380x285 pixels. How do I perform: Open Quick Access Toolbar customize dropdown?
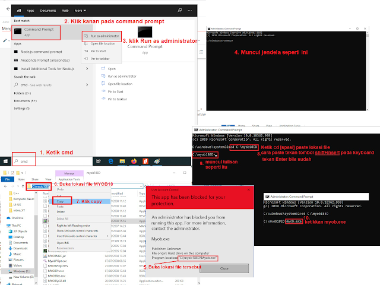tap(23, 173)
